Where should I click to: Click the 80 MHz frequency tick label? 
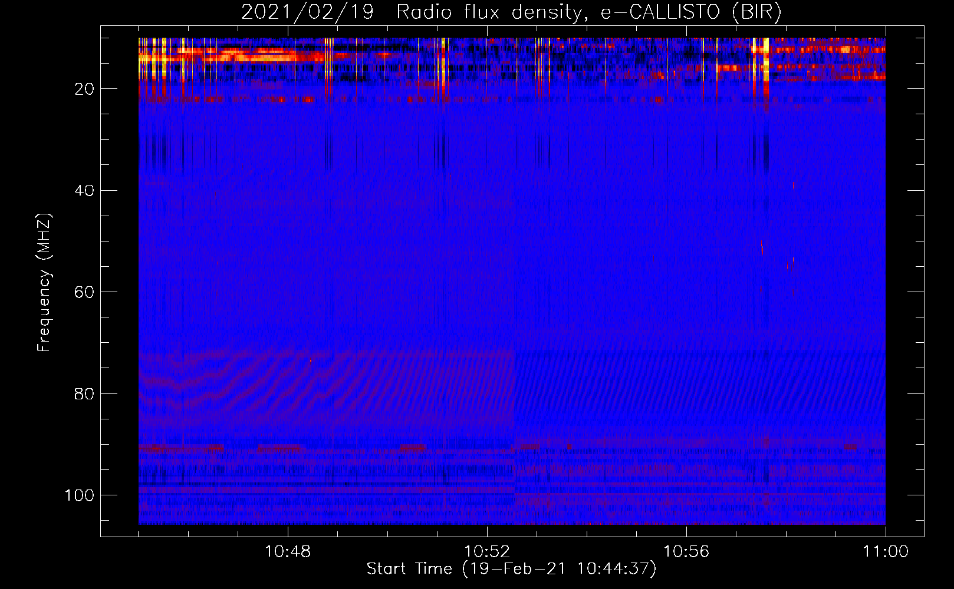(85, 393)
